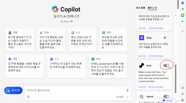The image size is (186, 103).
Task: Open sidebar settings gear
Action: click(182, 100)
